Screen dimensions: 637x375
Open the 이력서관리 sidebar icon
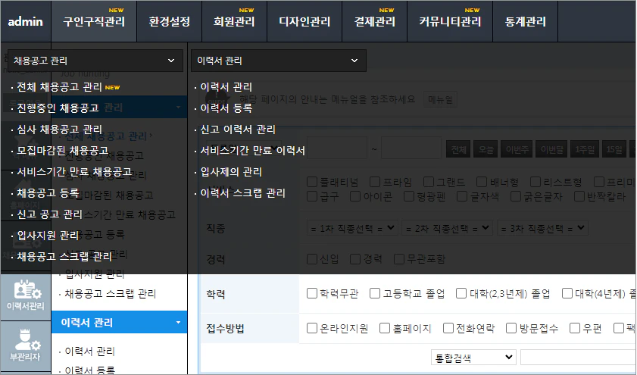tap(26, 295)
